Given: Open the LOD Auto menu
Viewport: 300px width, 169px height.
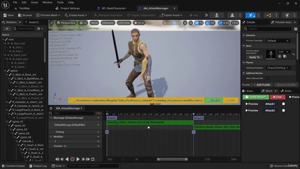Looking at the screenshot, I should pos(124,23).
